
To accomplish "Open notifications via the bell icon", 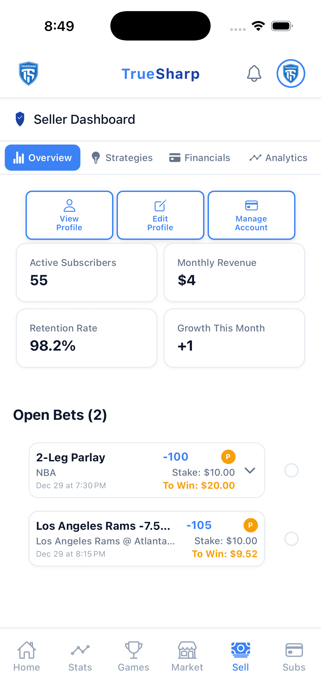I will (254, 73).
